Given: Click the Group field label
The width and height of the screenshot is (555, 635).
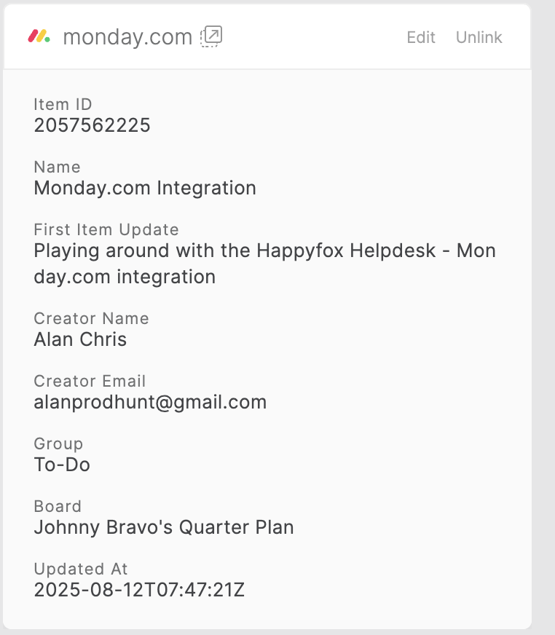Looking at the screenshot, I should 58,444.
